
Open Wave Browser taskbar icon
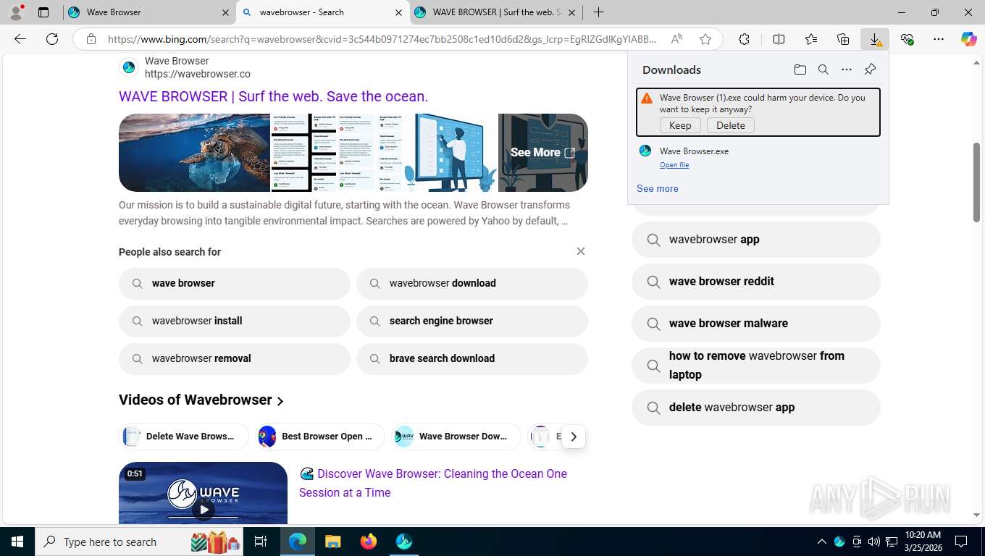click(403, 542)
